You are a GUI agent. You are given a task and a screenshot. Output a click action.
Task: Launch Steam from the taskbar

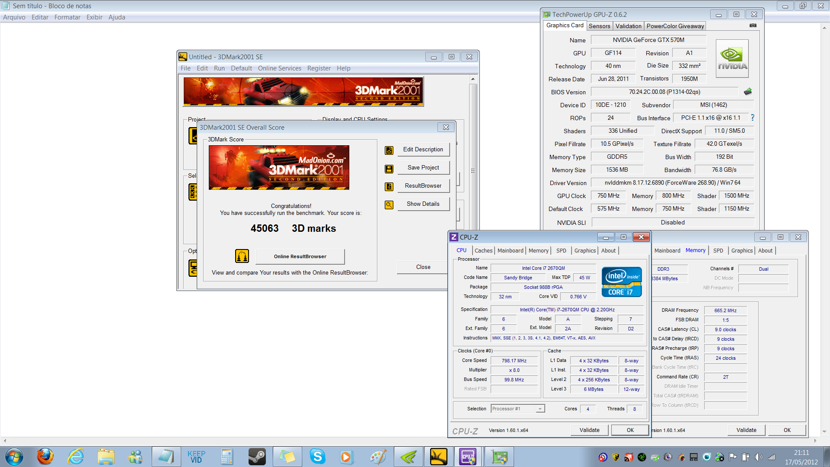tap(257, 457)
